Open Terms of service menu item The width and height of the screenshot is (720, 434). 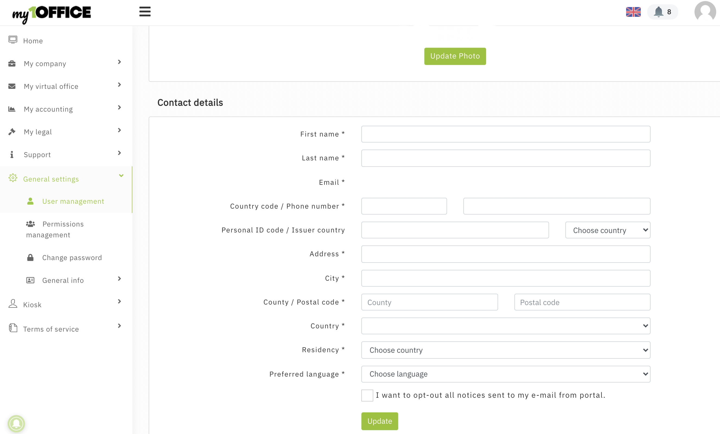point(51,329)
